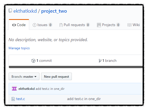This screenshot has width=148, height=110.
Task: Click the Pull requests merge icon
Action: pos(61,25)
